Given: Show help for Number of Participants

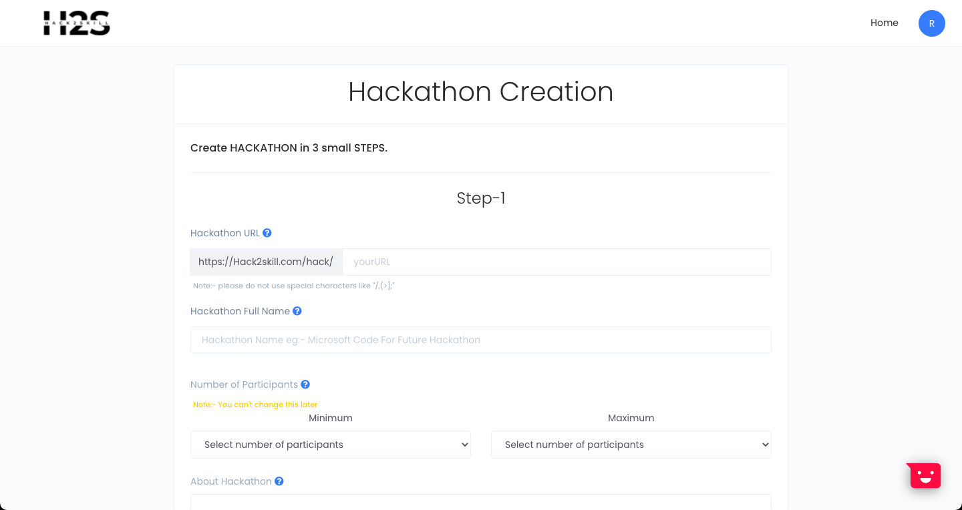Looking at the screenshot, I should pyautogui.click(x=305, y=385).
